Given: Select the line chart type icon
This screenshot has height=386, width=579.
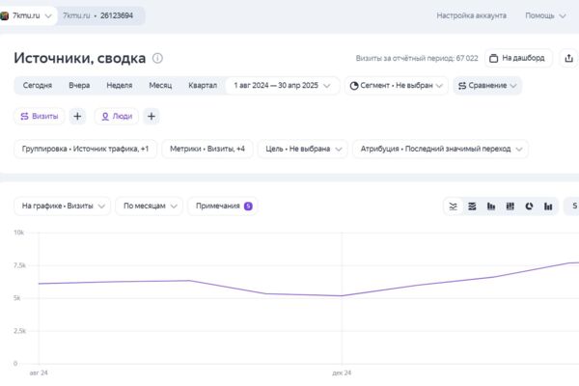Looking at the screenshot, I should pyautogui.click(x=454, y=207).
